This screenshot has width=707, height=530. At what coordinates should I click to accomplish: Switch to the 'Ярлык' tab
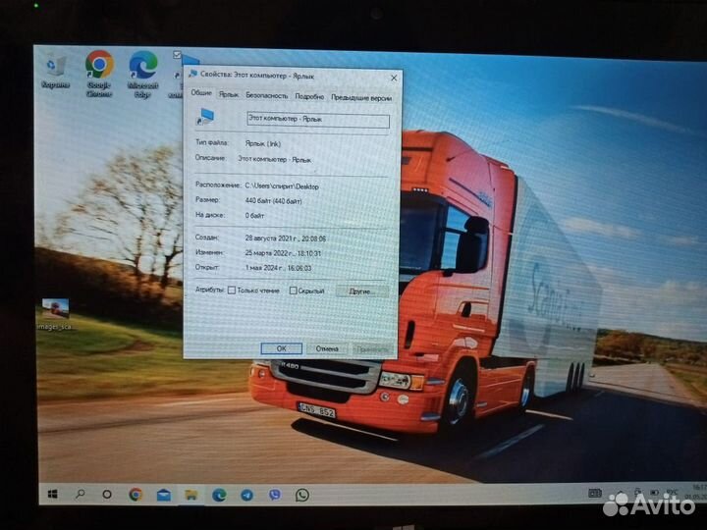tap(229, 96)
